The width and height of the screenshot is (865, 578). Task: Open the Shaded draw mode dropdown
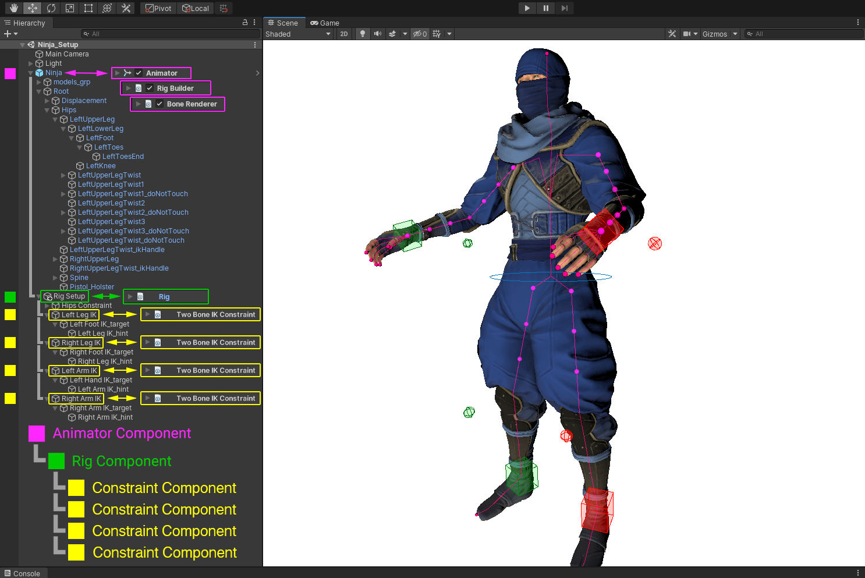(299, 34)
